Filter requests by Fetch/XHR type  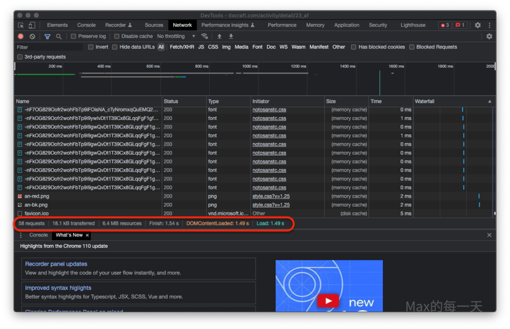(x=182, y=47)
